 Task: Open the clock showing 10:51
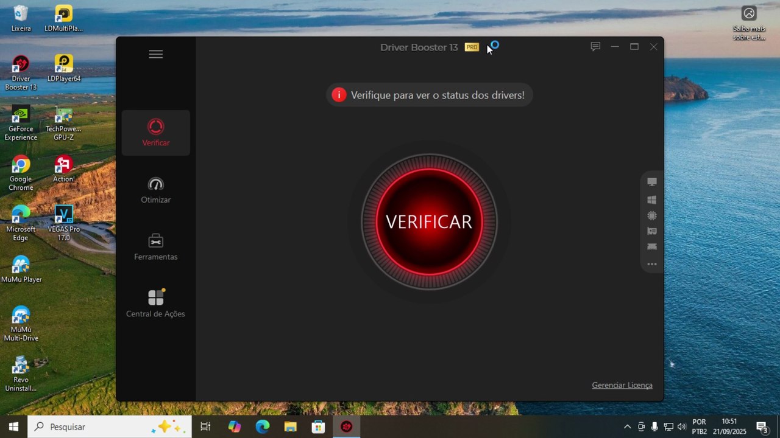coord(729,426)
